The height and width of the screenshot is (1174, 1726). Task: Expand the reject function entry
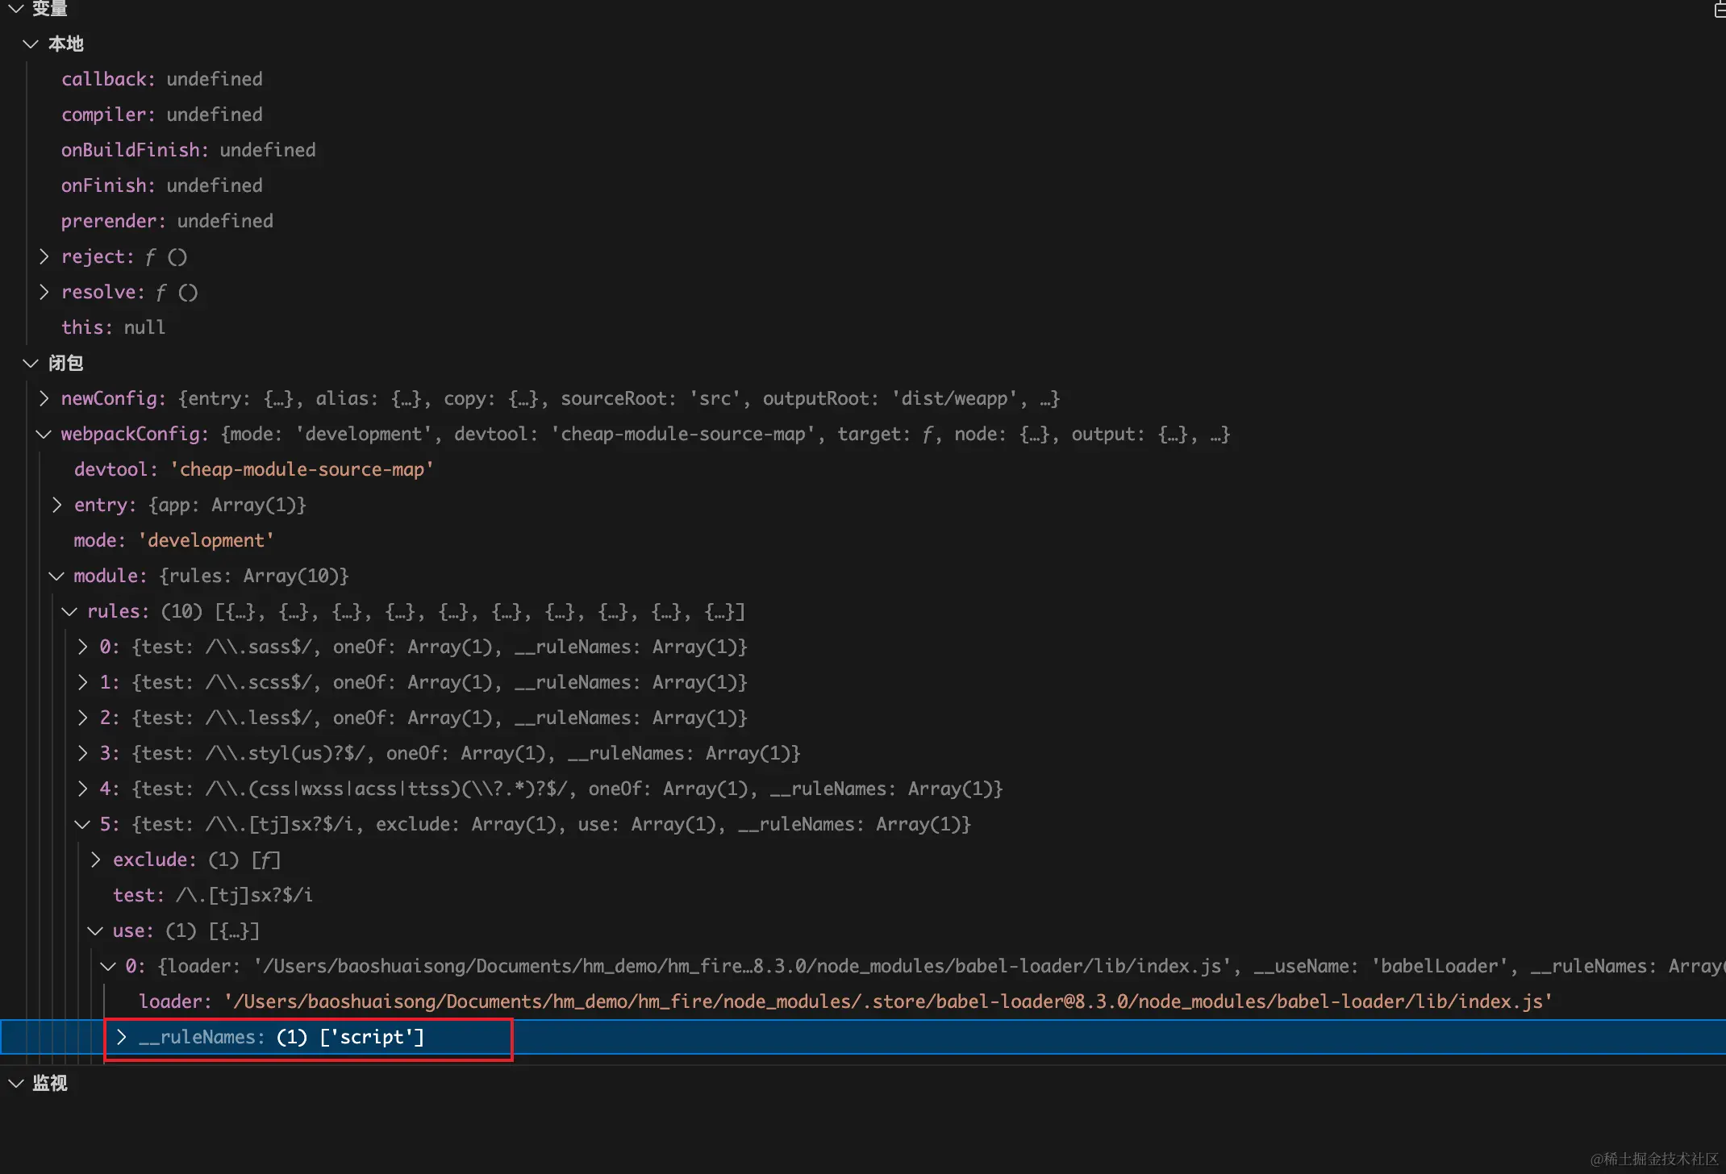[x=44, y=257]
